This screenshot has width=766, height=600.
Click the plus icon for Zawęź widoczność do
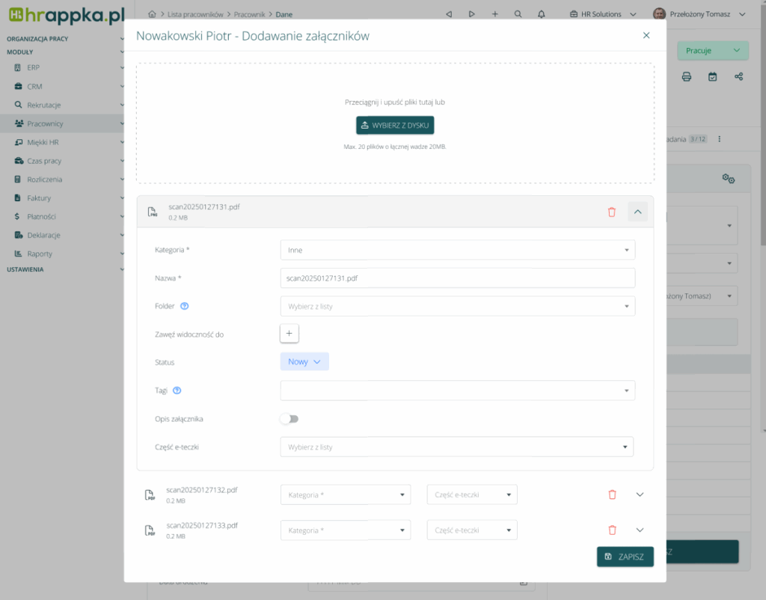(x=289, y=334)
